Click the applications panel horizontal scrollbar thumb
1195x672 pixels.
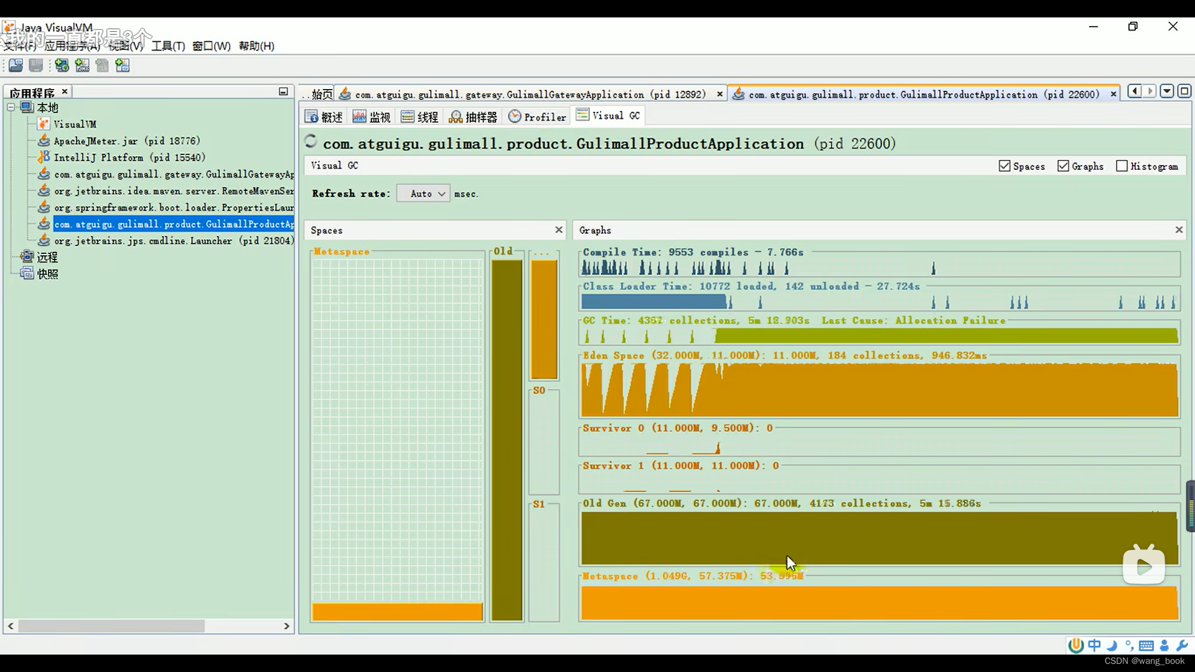(x=111, y=626)
